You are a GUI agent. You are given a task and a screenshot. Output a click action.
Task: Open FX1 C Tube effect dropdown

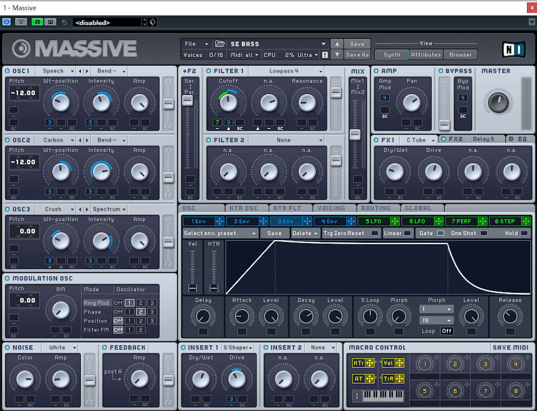point(419,140)
